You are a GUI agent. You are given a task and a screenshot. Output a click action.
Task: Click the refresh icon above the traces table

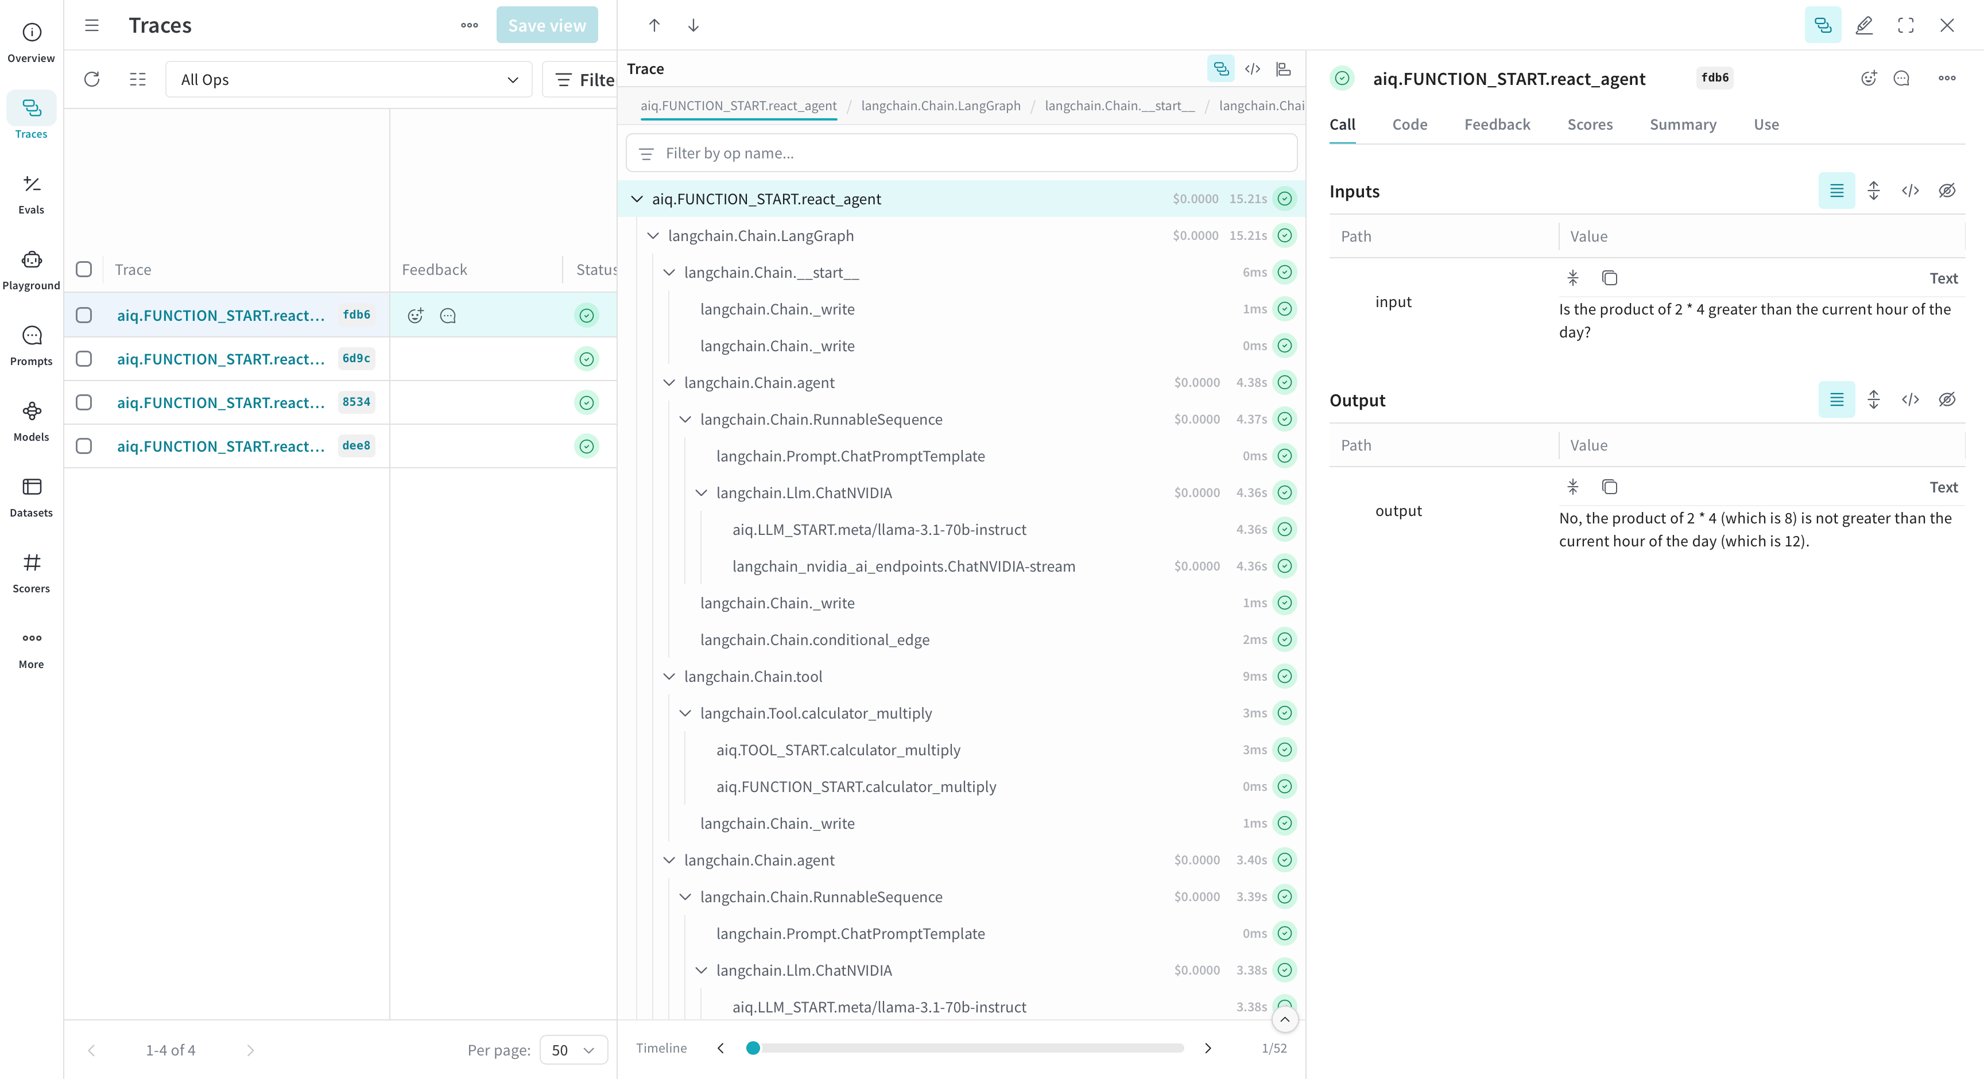point(92,79)
